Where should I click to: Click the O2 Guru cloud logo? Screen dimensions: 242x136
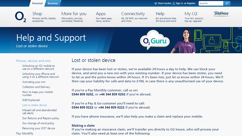(x=155, y=40)
